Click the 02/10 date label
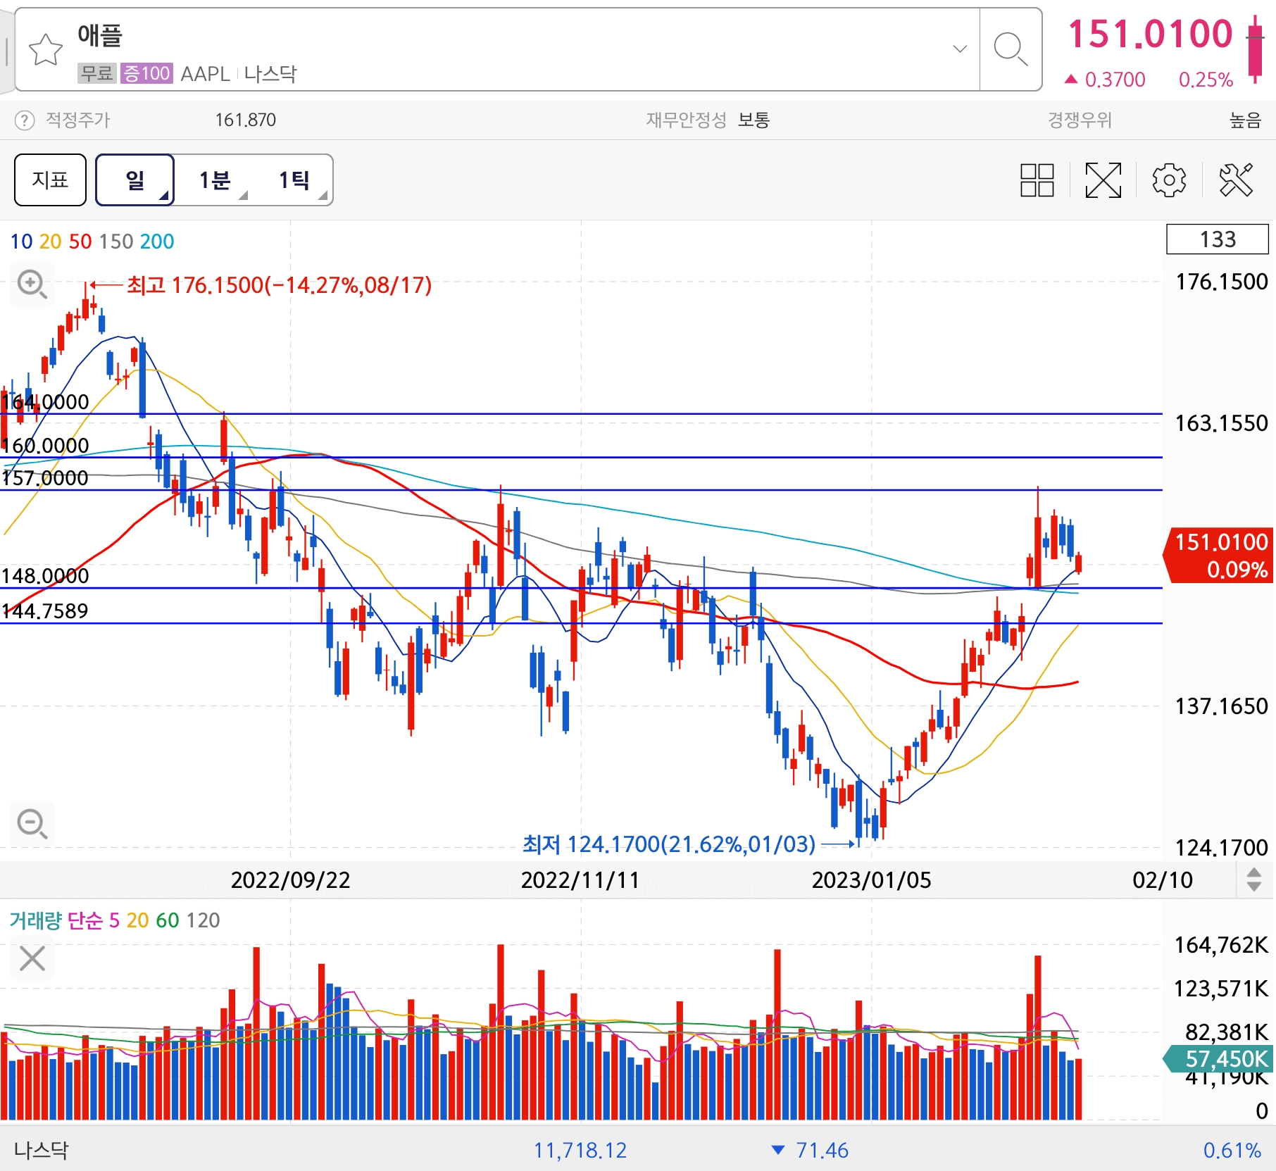This screenshot has width=1276, height=1171. (x=1163, y=880)
